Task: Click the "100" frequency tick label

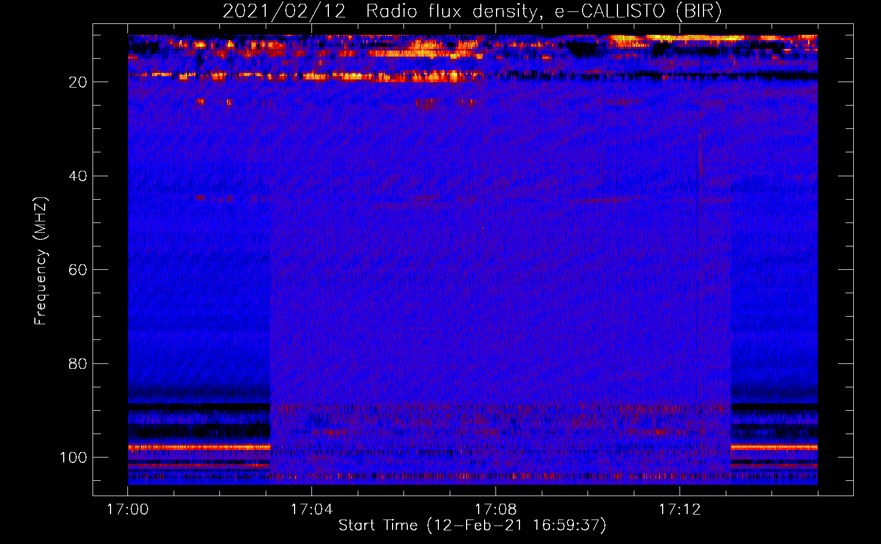Action: [x=74, y=458]
